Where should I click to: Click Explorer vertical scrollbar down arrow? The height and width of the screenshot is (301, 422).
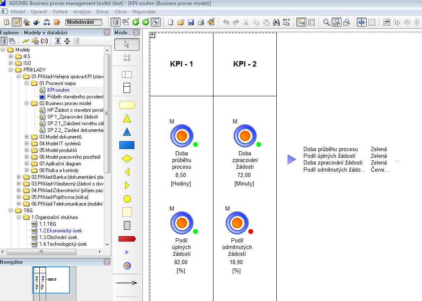(107, 245)
